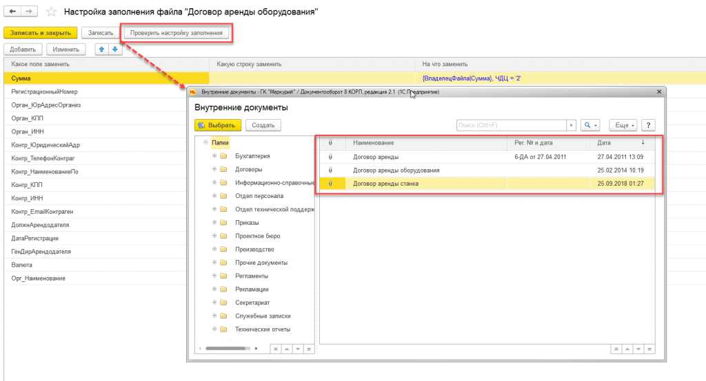Click the Договоры folder icon

223,169
